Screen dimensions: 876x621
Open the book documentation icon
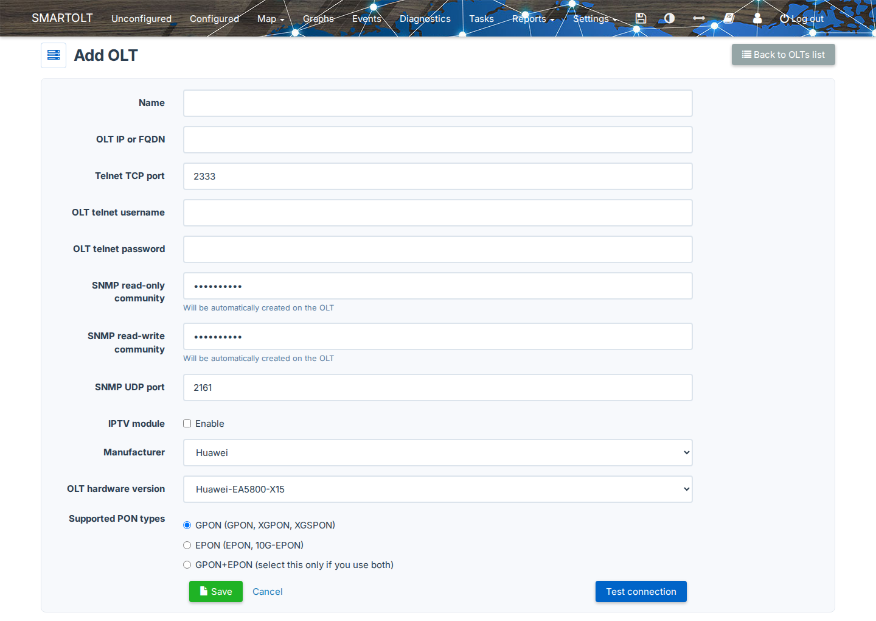tap(729, 18)
